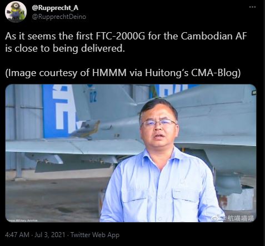265x246 pixels.
Task: Click the man's blue shirt pocket
Action: pos(185,201)
